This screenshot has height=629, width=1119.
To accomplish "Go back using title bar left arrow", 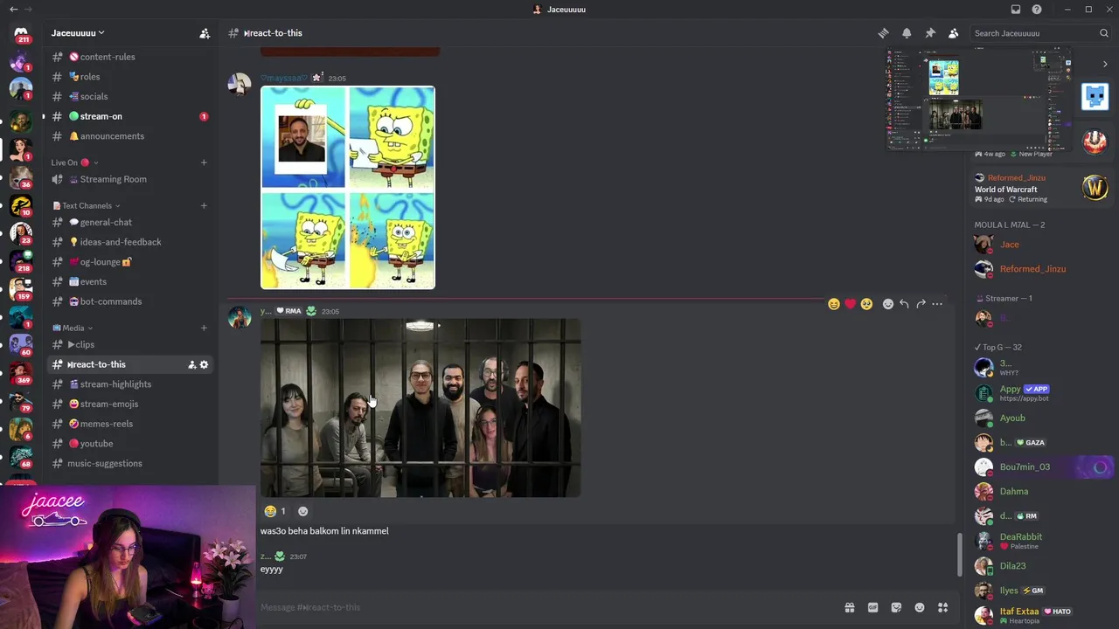I will pyautogui.click(x=14, y=10).
